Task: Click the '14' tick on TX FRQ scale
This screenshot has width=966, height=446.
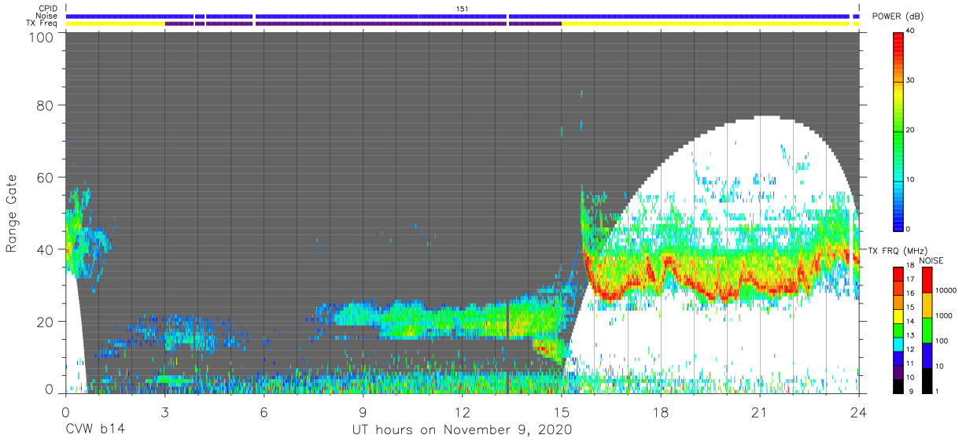Action: [x=910, y=323]
